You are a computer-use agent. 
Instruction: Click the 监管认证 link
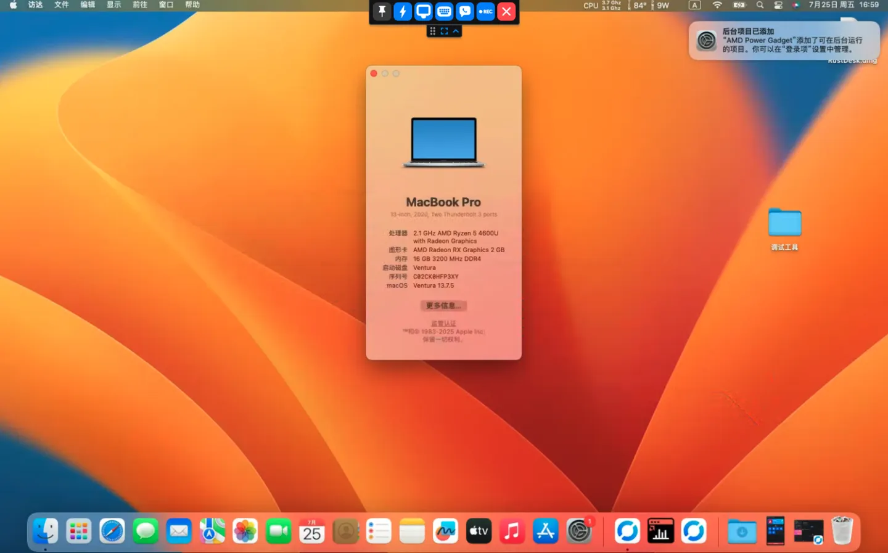tap(443, 322)
